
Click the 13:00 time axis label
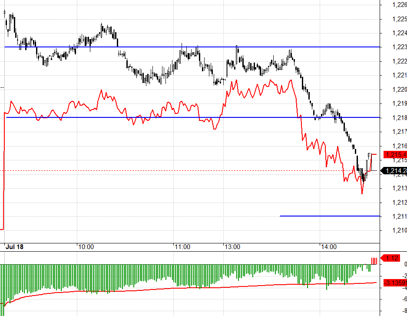(x=232, y=246)
